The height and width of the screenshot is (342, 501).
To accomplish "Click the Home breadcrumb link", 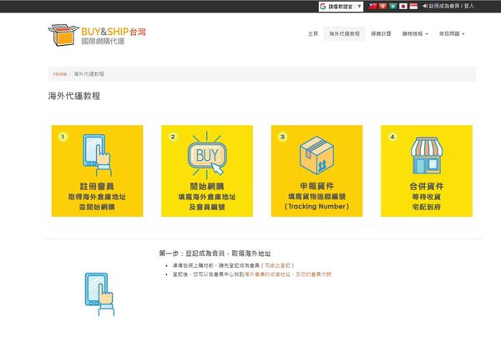I will [60, 74].
